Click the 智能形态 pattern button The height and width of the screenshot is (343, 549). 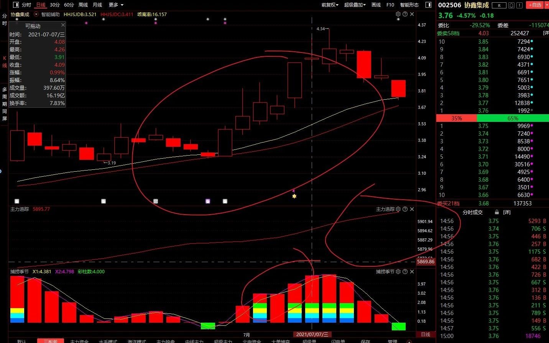click(x=409, y=5)
